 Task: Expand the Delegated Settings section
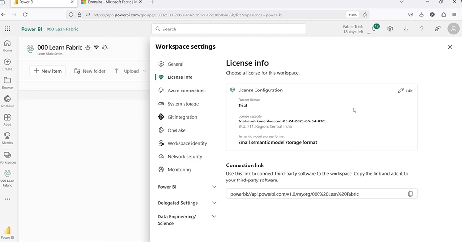(x=187, y=203)
